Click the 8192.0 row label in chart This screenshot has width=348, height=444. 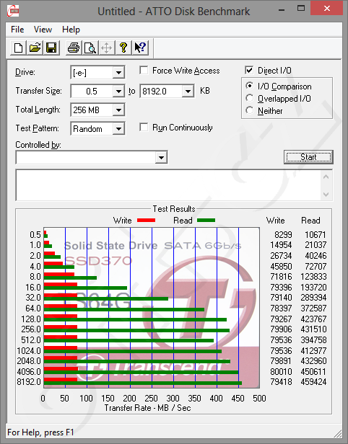point(29,382)
